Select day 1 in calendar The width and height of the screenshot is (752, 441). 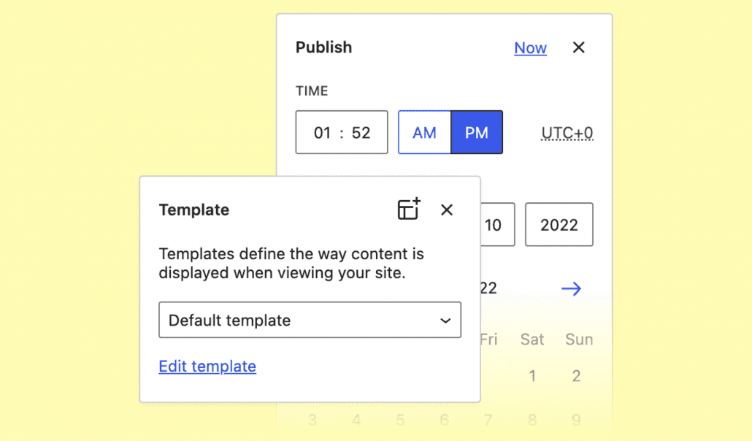pos(532,377)
